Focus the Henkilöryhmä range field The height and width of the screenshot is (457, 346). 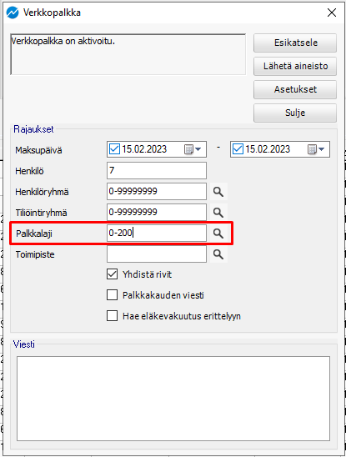click(x=157, y=192)
